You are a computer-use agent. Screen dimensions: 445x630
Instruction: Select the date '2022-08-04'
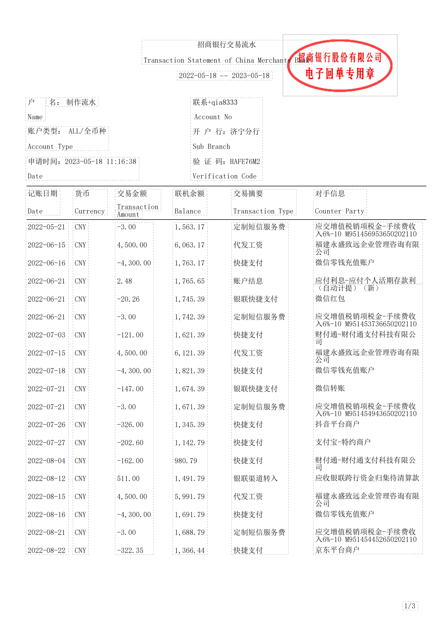tap(47, 460)
